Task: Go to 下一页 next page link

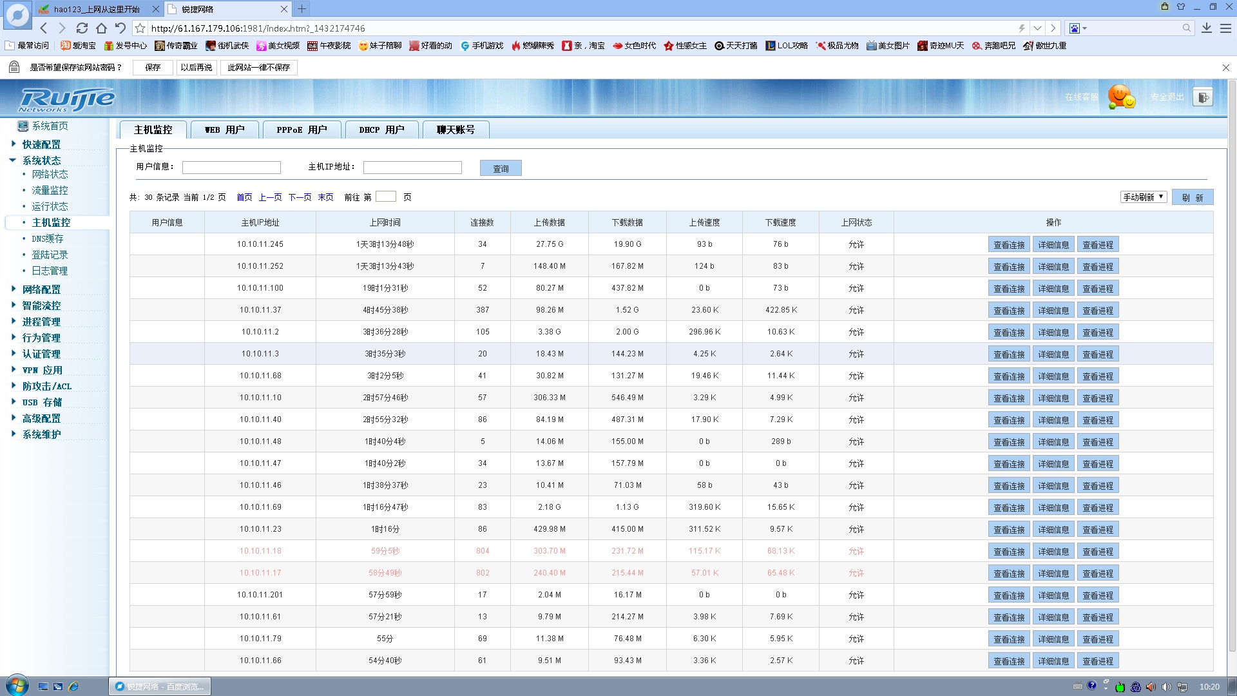Action: [300, 197]
